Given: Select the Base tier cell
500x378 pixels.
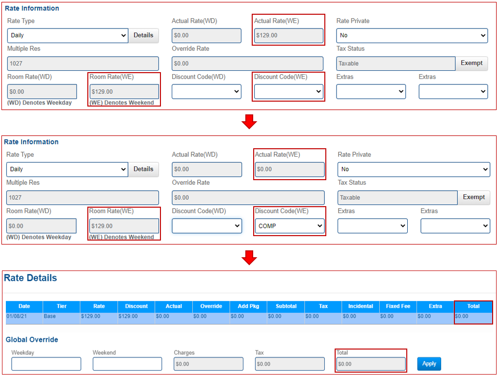Looking at the screenshot, I should 61,318.
